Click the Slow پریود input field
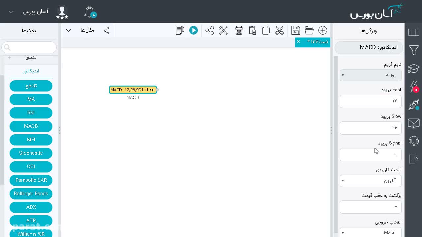422x237 pixels. 371,128
